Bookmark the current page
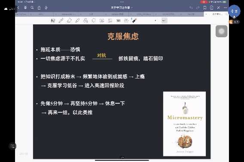The image size is (244, 162). [x=205, y=8]
